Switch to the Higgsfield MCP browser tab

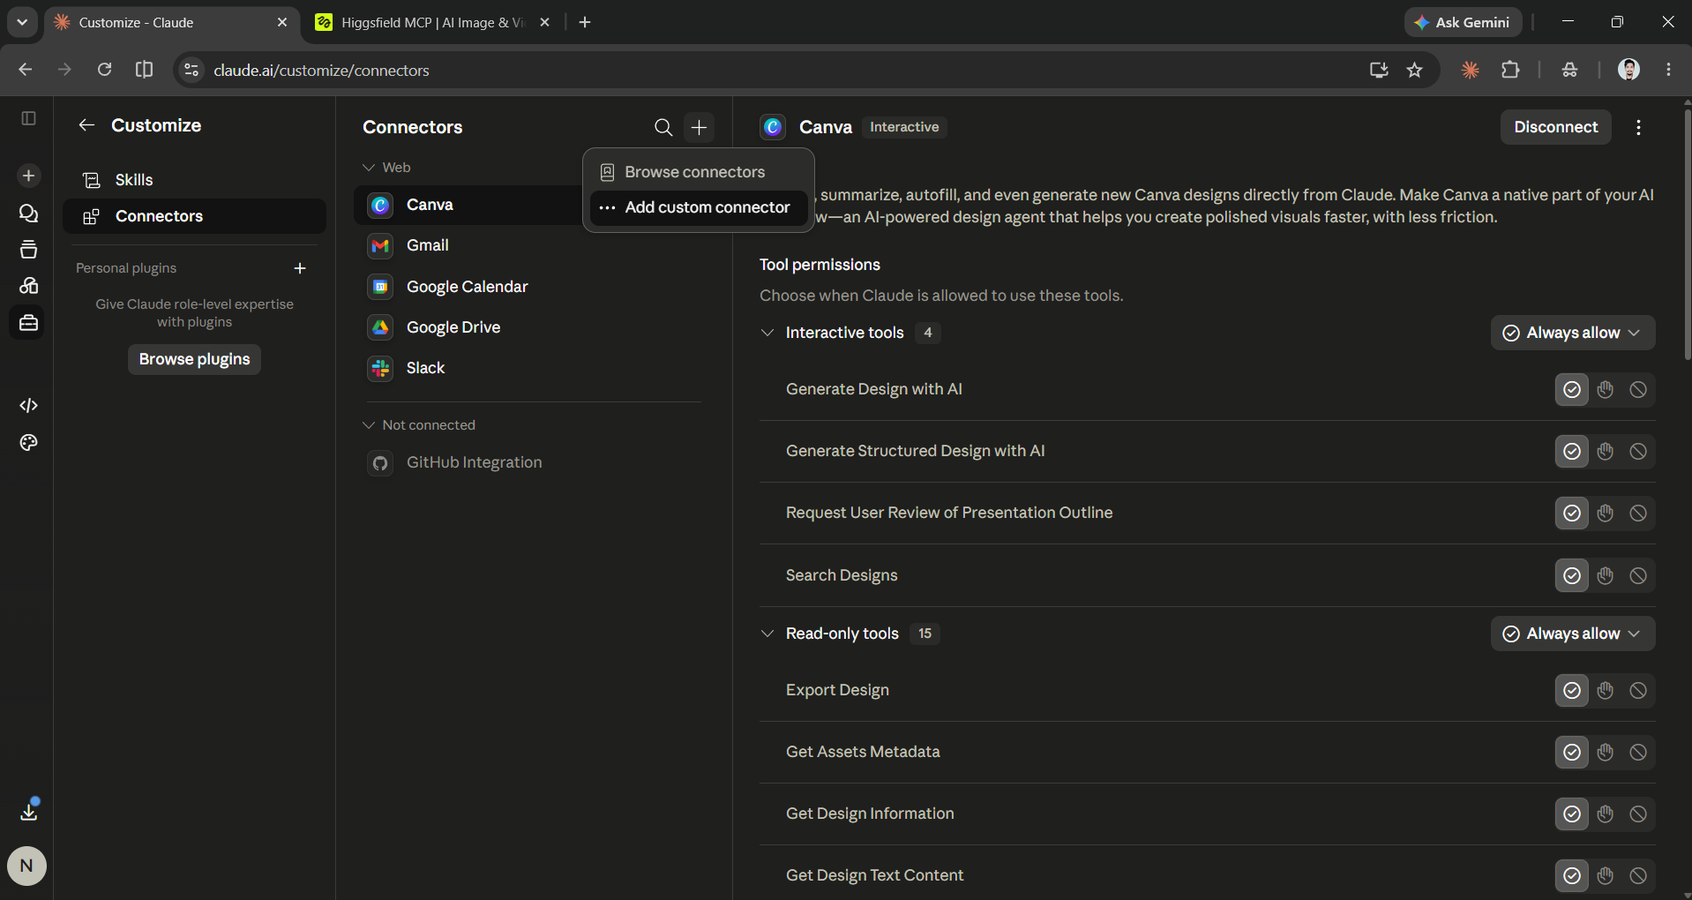[x=432, y=23]
